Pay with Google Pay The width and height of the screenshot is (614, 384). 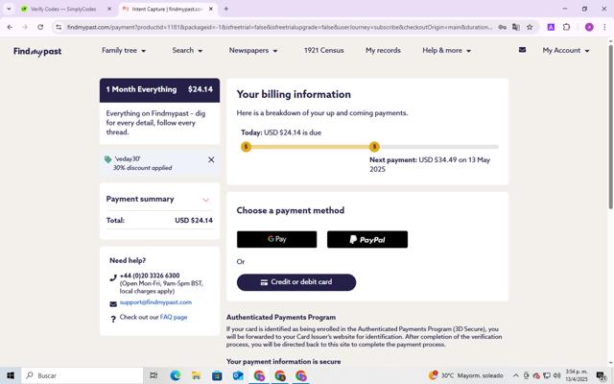[x=277, y=239]
